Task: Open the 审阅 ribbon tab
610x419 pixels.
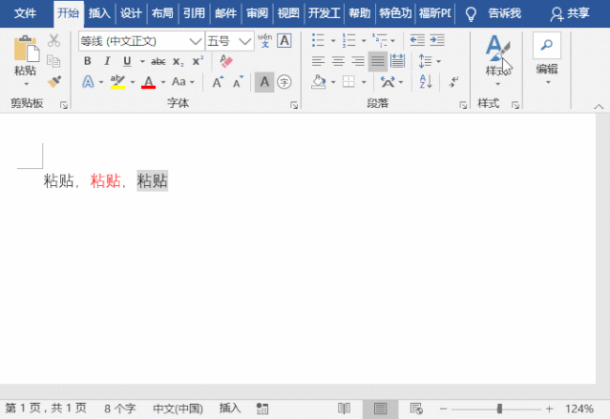Action: pos(256,13)
